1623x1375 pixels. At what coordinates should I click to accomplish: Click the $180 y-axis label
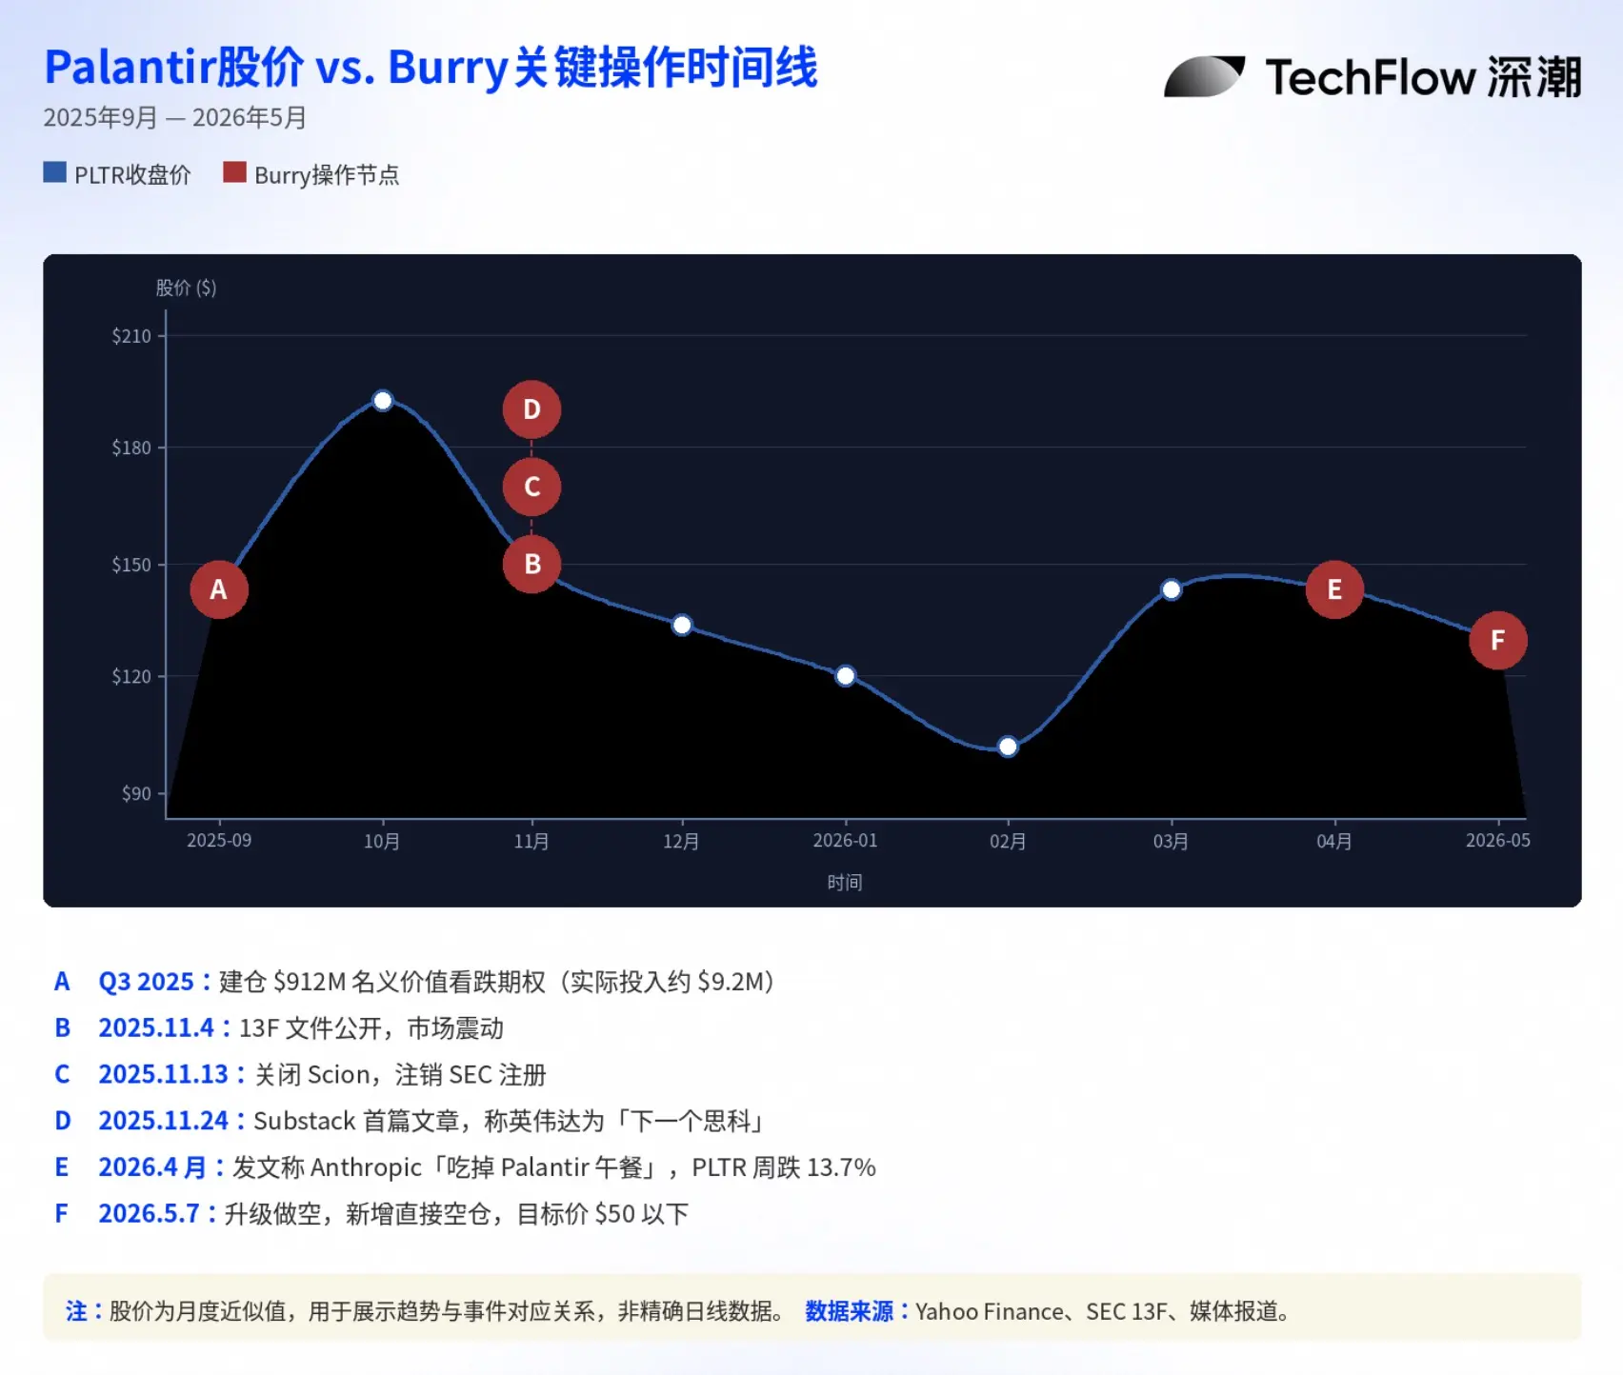coord(131,448)
